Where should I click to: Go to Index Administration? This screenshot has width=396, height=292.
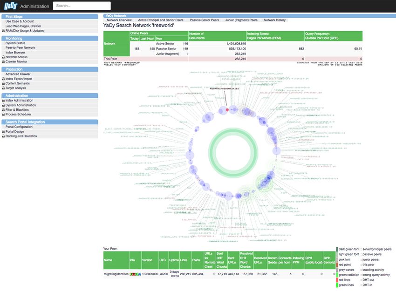coord(19,101)
